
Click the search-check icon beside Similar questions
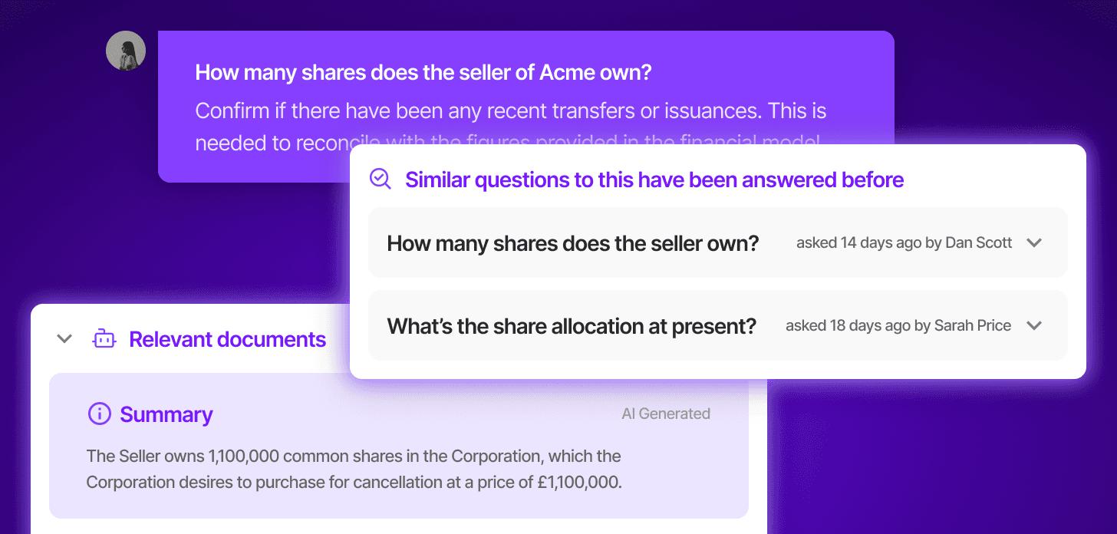[381, 179]
